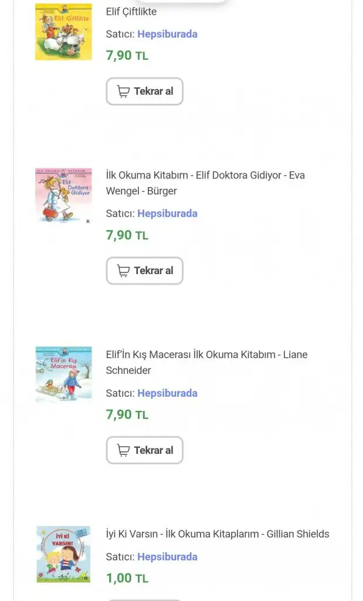Click cart icon for Elif'in Kış Macerası reorder
This screenshot has height=601, width=363.
[x=123, y=450]
